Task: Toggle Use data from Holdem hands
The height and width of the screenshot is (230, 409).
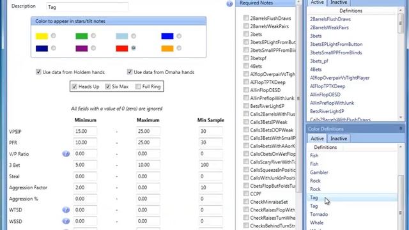Action: [38, 72]
